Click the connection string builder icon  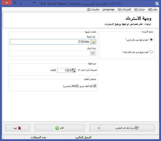pyautogui.click(x=93, y=53)
